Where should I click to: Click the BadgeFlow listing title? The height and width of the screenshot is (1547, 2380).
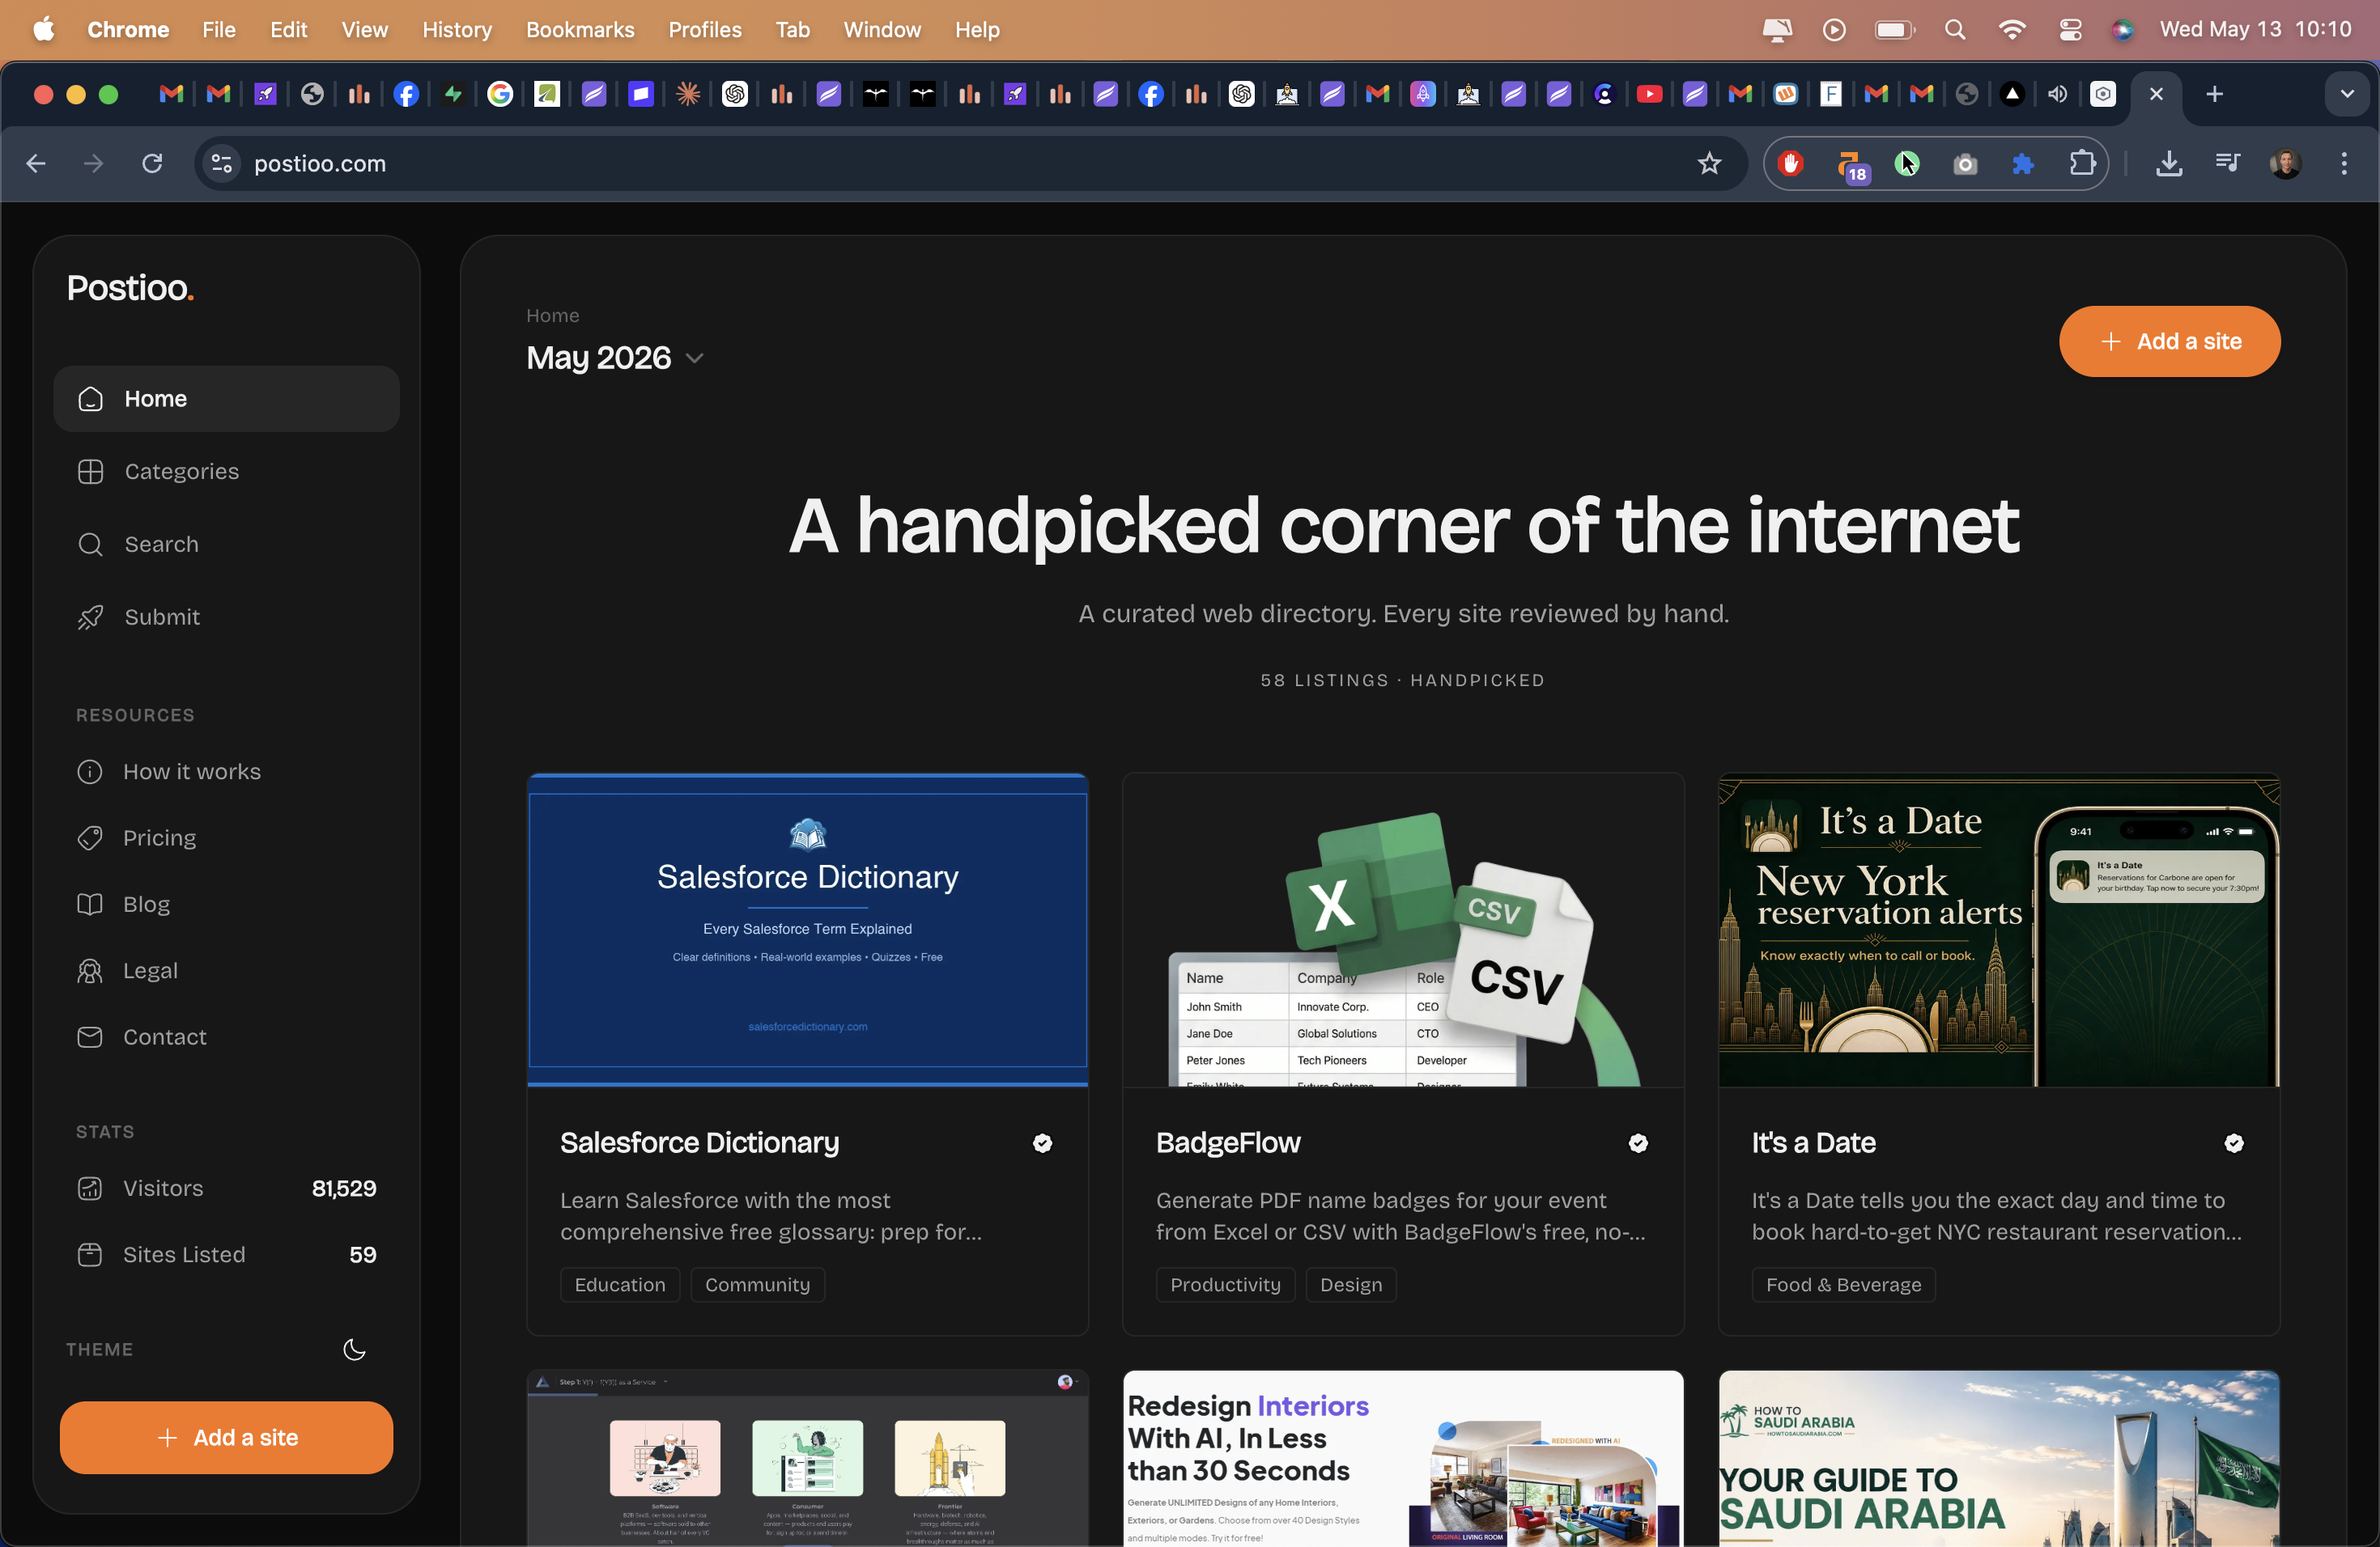1228,1142
